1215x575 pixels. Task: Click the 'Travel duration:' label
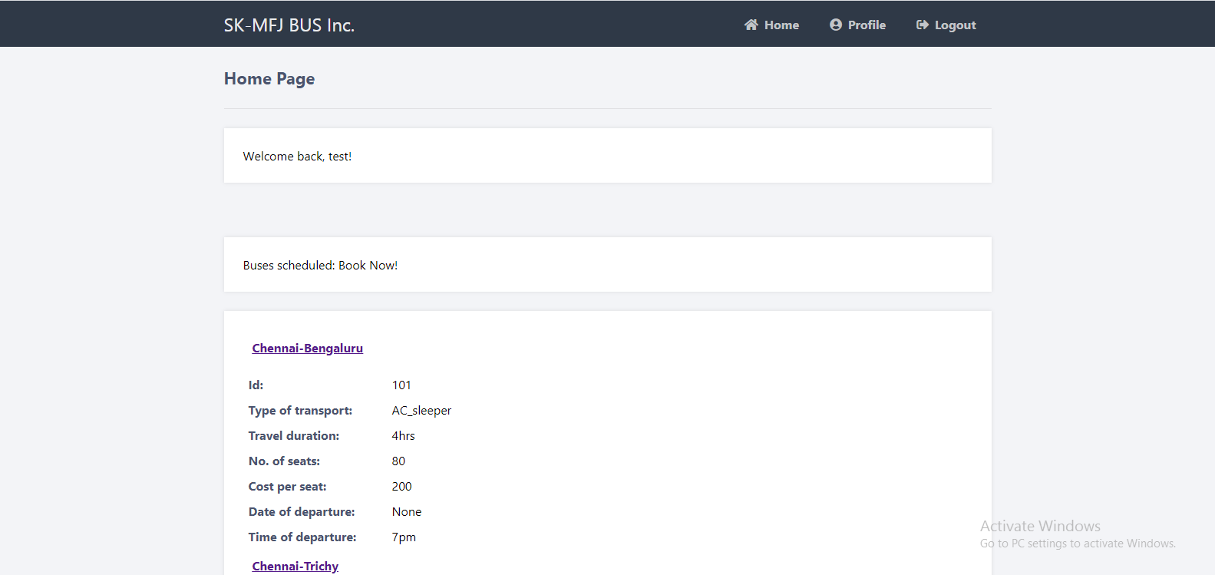click(x=294, y=435)
